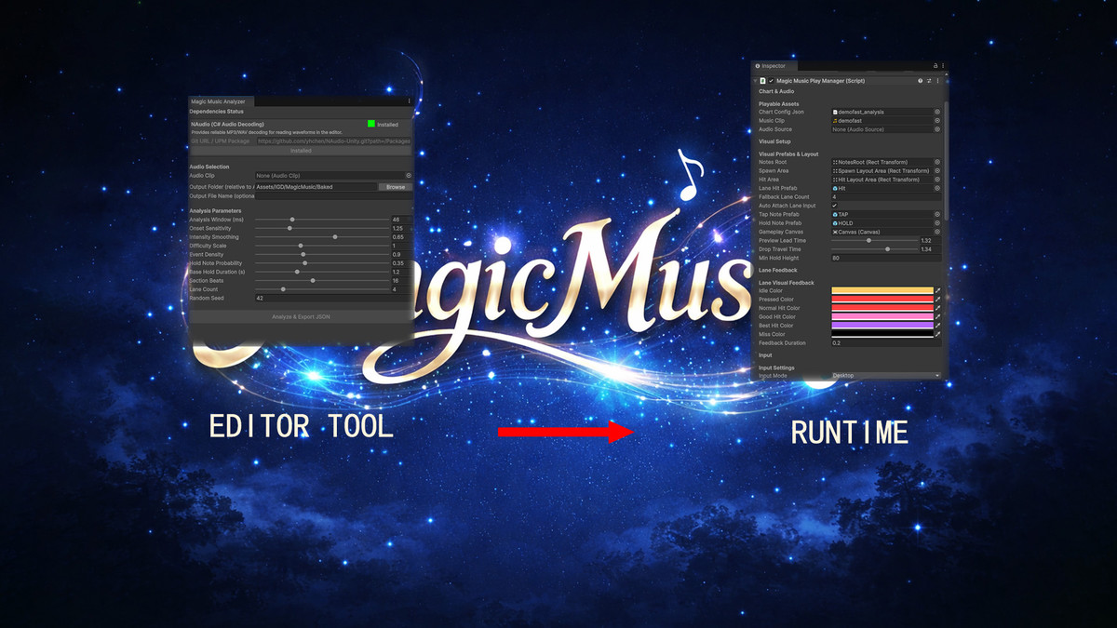
Task: Click the Browse button for Output Folder
Action: (396, 187)
